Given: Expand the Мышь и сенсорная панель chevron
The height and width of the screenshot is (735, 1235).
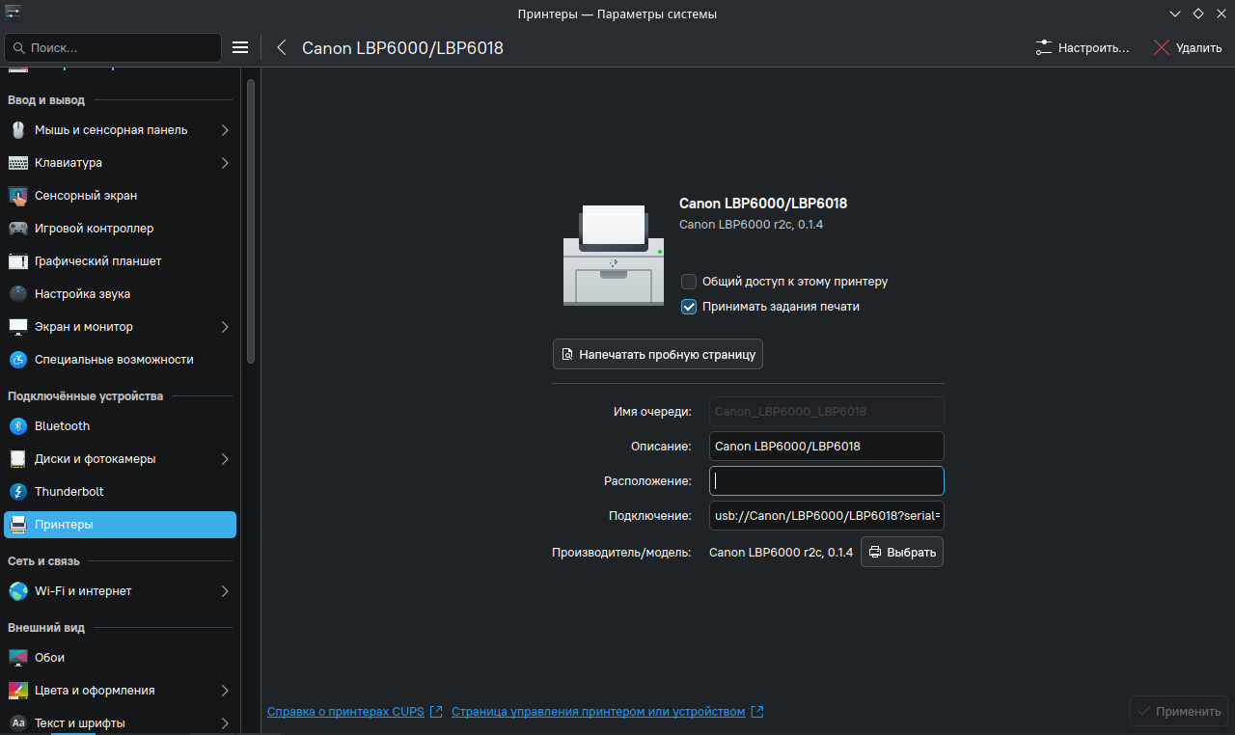Looking at the screenshot, I should point(225,130).
